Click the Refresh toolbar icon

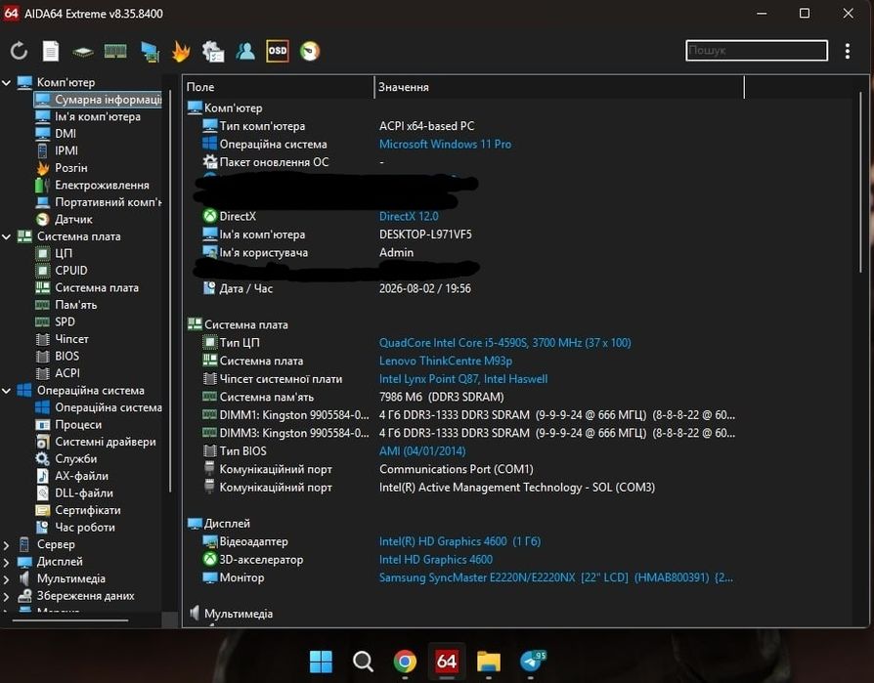click(x=19, y=51)
